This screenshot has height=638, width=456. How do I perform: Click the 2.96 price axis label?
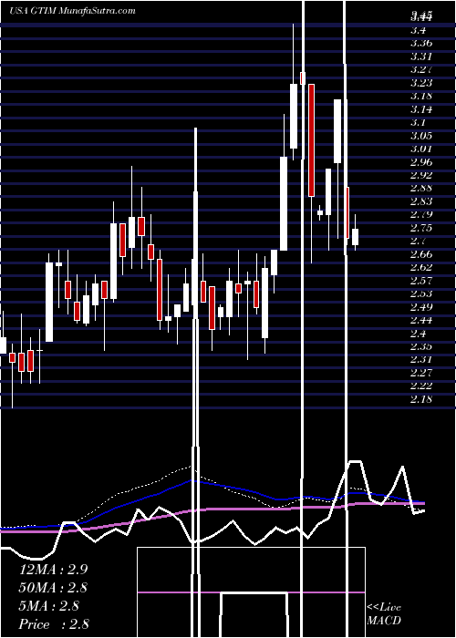(421, 162)
